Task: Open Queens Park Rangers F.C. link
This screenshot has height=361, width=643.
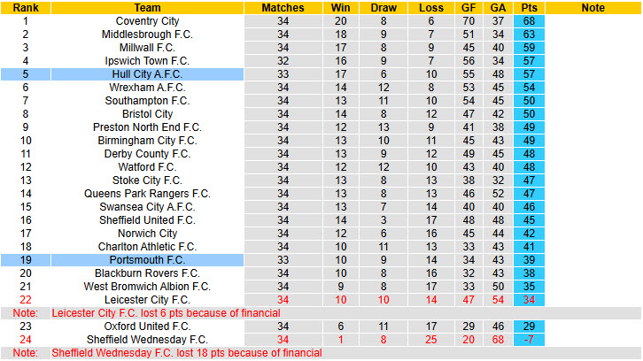Action: tap(147, 194)
